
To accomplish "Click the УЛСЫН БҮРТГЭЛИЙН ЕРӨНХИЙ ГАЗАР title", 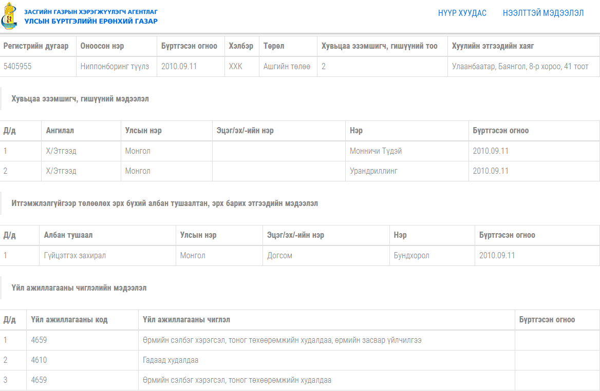I will [91, 21].
